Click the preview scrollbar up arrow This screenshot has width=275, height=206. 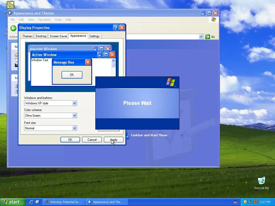click(x=114, y=60)
